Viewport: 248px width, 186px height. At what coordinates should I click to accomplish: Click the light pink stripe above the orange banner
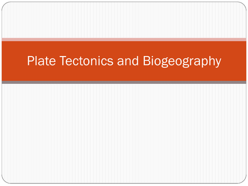click(x=124, y=40)
